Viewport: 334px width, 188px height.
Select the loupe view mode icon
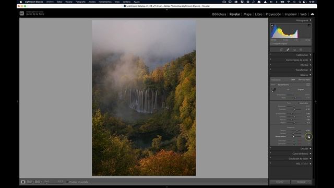[x=23, y=182]
